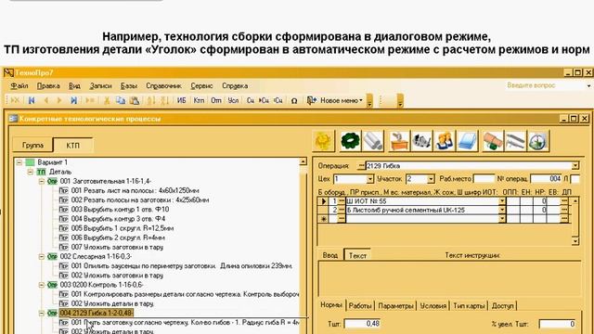Viewport: 594px width, 334px height.
Task: Open the Базы menu
Action: click(x=129, y=86)
